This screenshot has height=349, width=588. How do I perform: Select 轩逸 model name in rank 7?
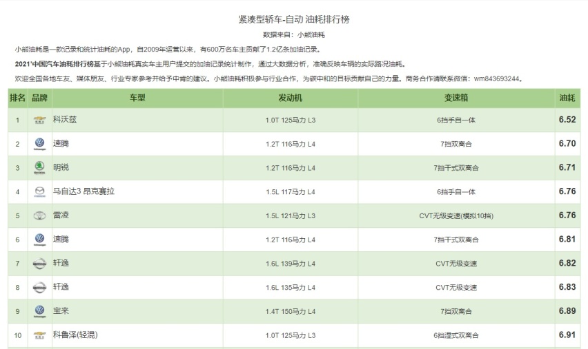tap(61, 263)
